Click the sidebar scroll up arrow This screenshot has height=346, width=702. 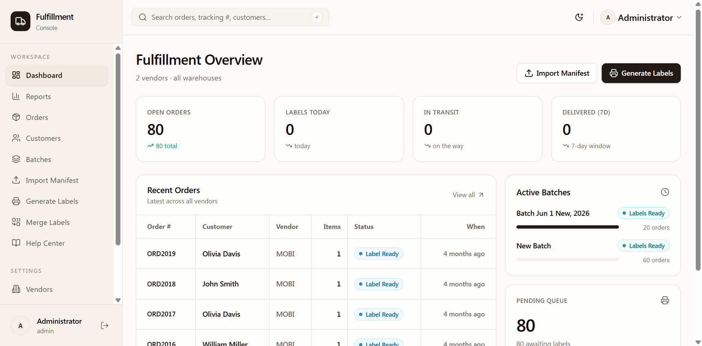[x=118, y=48]
